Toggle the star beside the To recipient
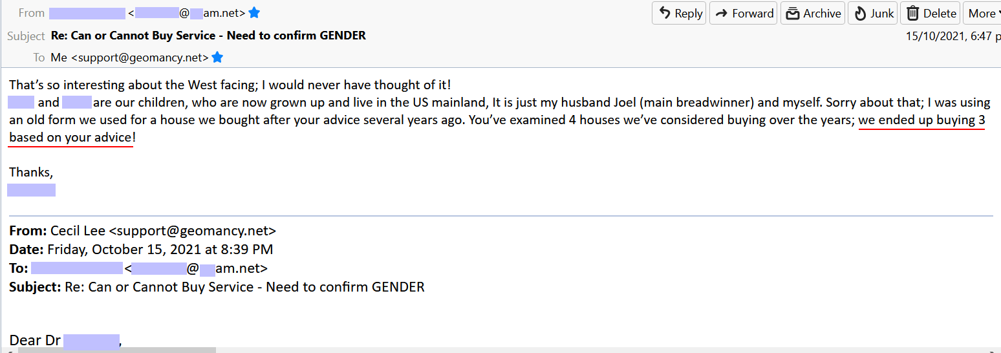 tap(217, 58)
